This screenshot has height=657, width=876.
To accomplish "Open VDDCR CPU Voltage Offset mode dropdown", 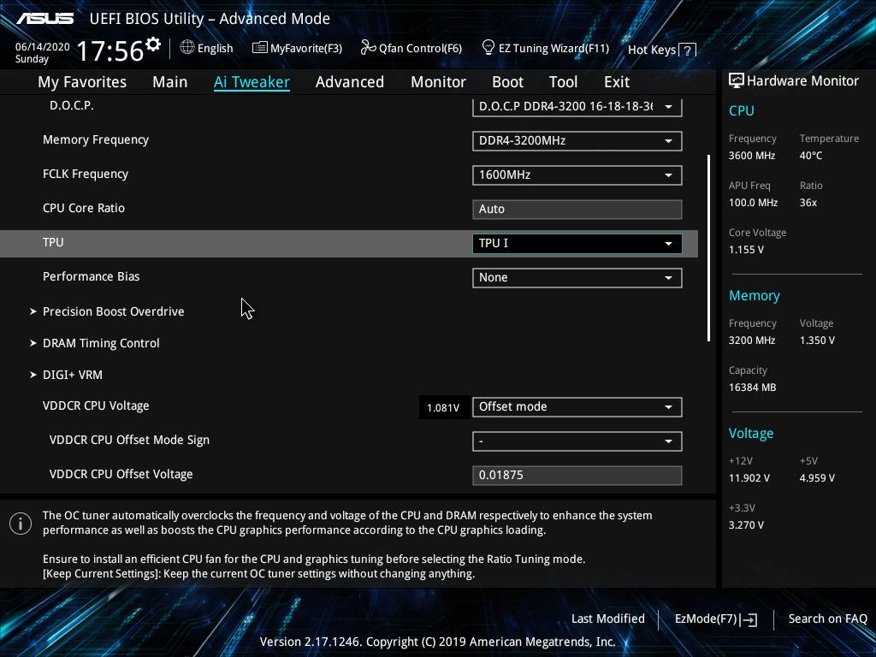I will point(577,406).
